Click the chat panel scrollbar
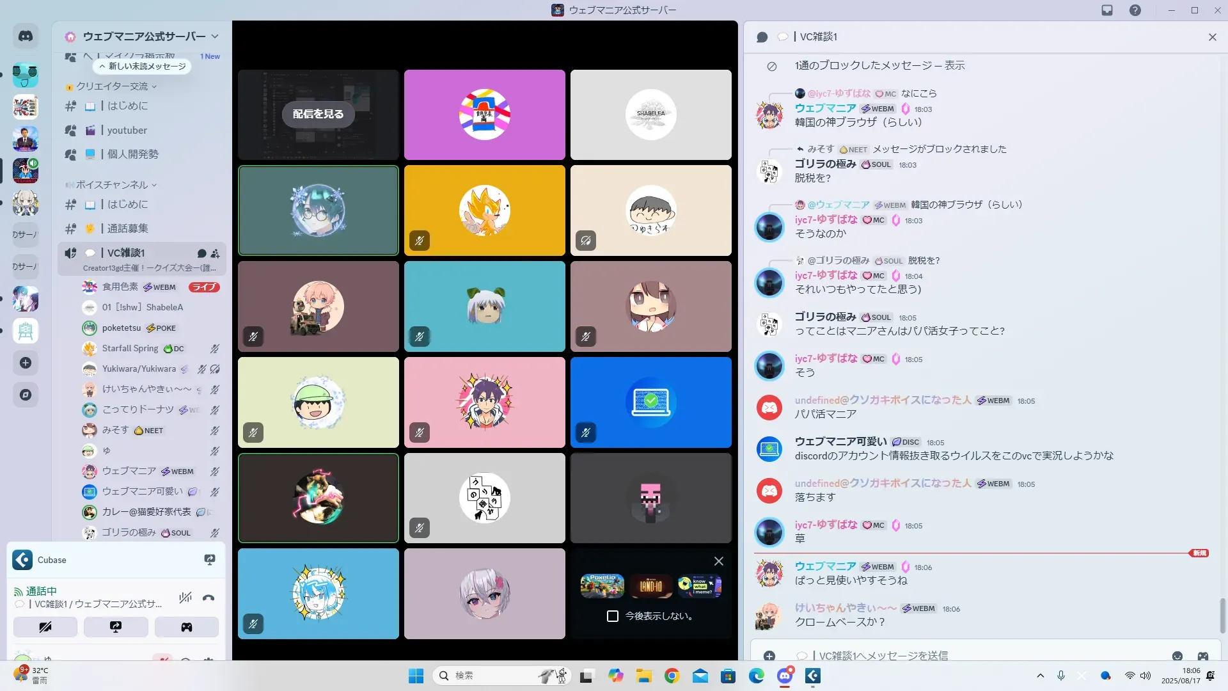This screenshot has height=691, width=1228. coord(1223,614)
